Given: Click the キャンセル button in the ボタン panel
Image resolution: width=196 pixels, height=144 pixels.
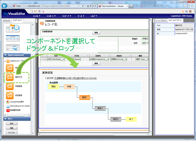Looking at the screenshot, I should 12,133.
